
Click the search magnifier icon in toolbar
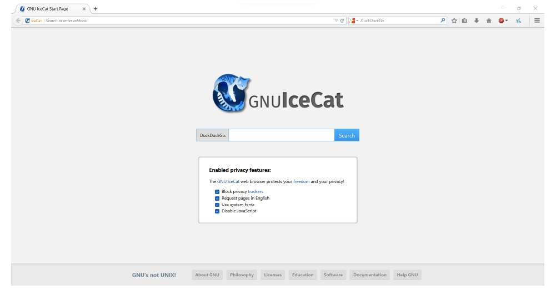tap(443, 21)
